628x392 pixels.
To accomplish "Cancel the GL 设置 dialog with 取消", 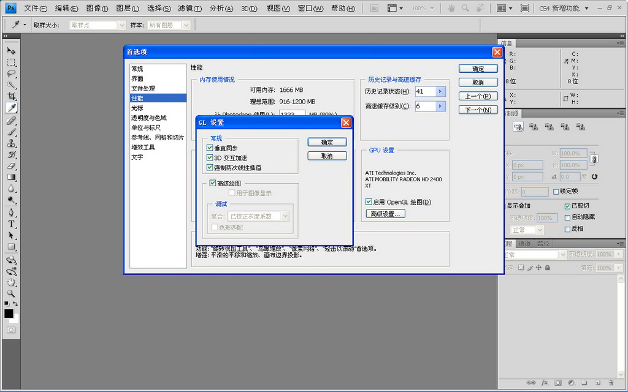I will click(327, 156).
